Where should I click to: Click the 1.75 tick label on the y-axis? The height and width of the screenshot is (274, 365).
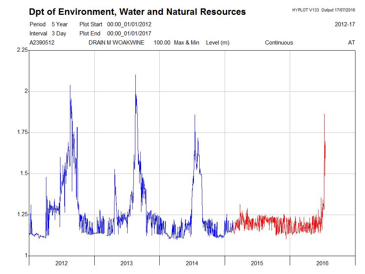pos(23,132)
